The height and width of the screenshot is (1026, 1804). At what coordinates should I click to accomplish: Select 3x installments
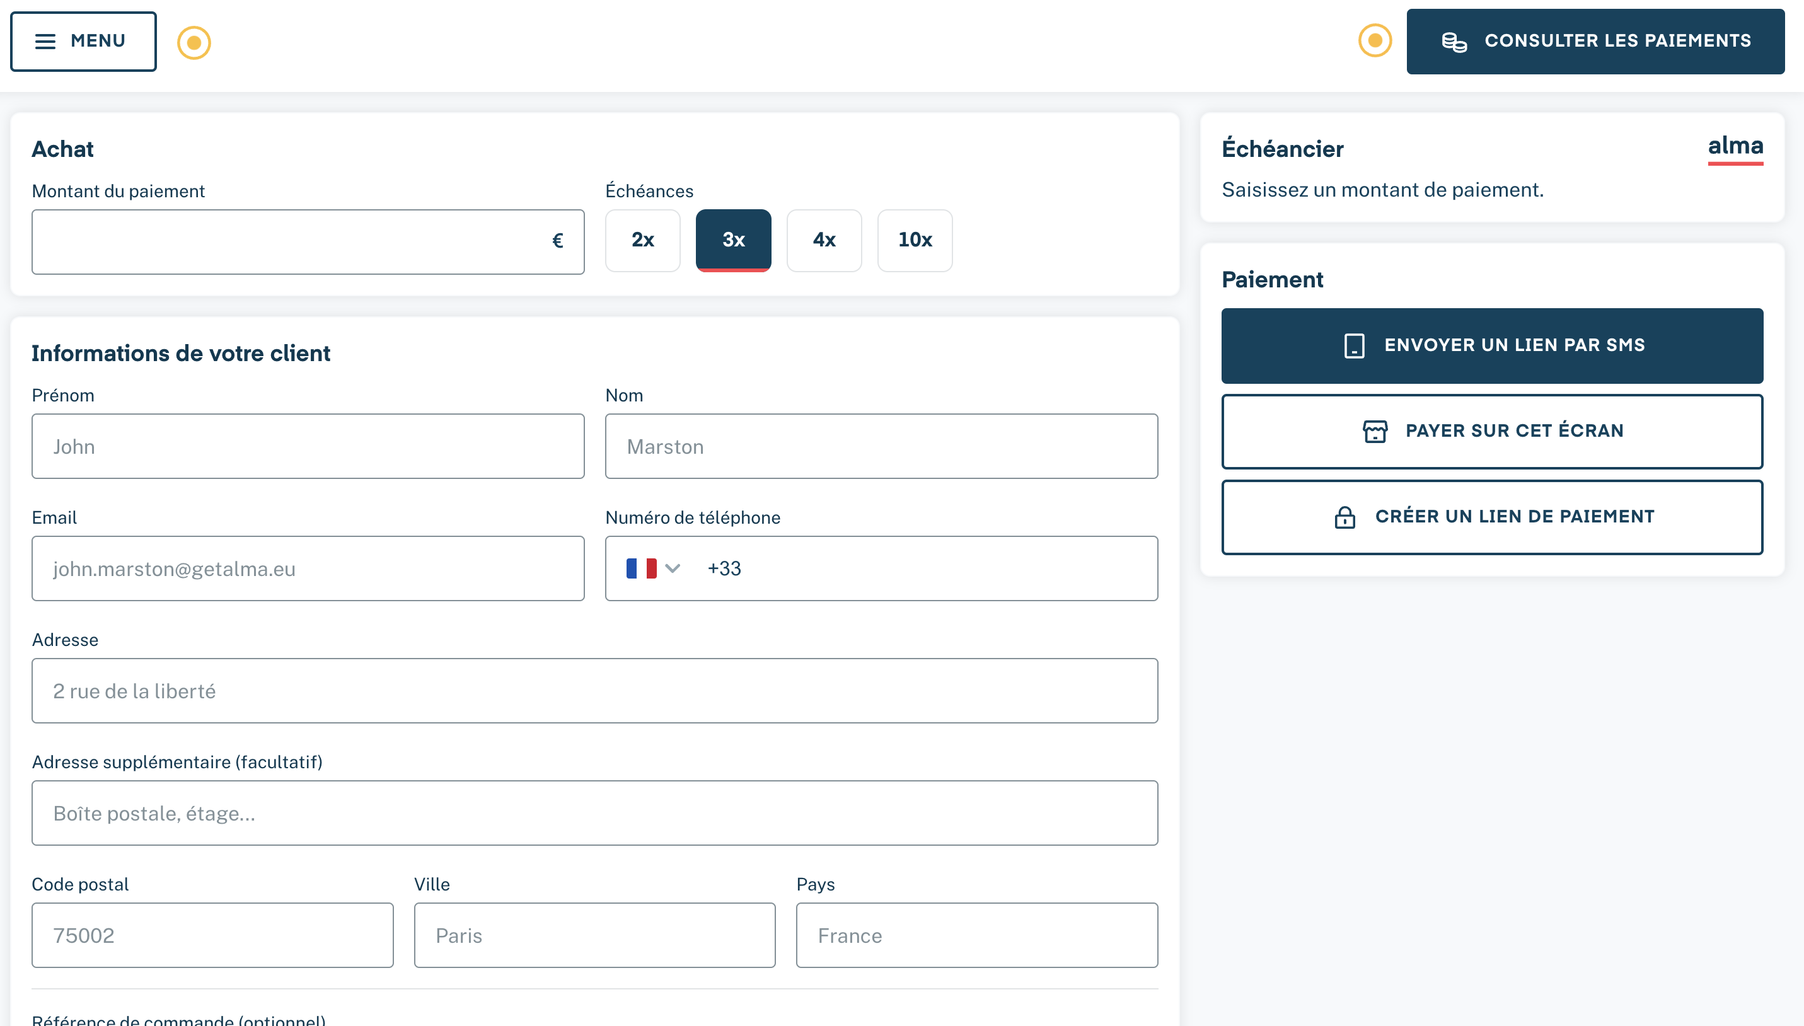(x=734, y=240)
